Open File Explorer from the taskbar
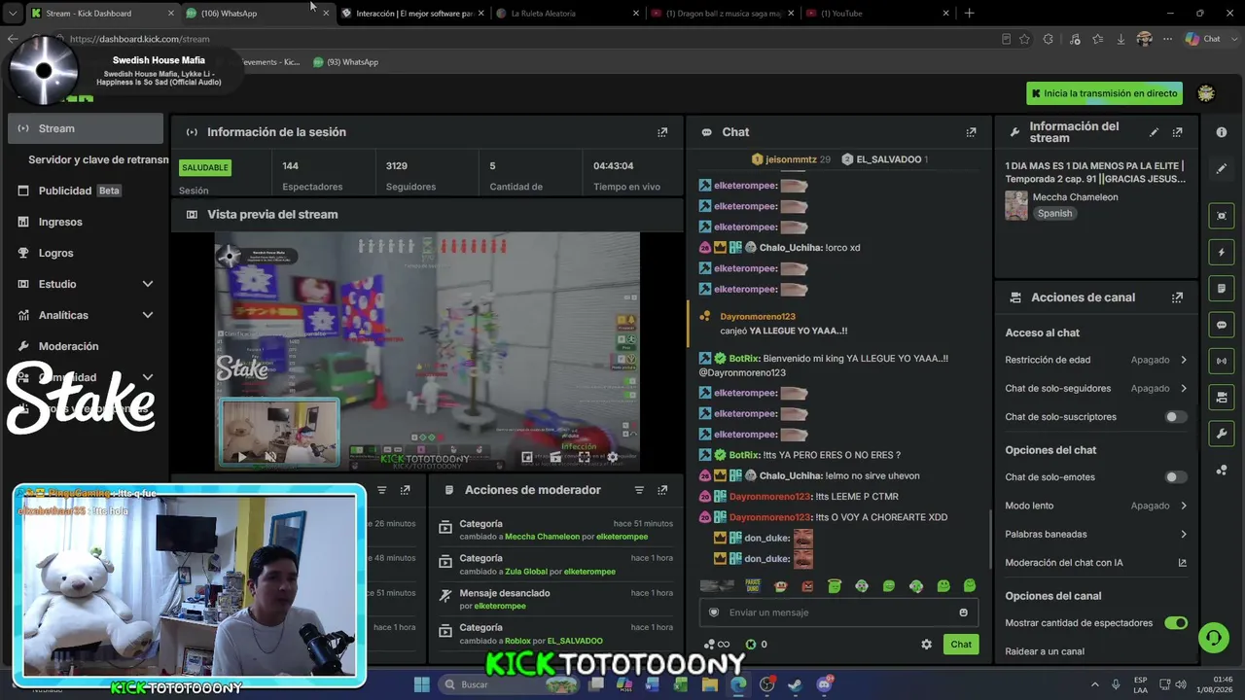 (x=710, y=684)
